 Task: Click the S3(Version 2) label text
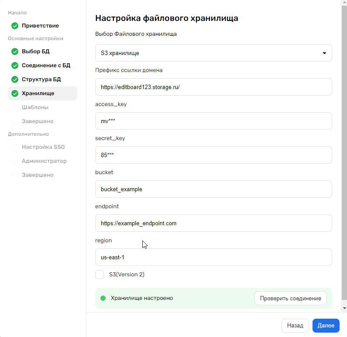[127, 275]
